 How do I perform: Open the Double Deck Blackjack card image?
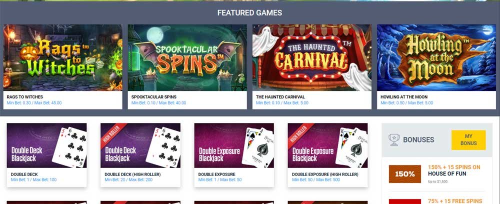tap(46, 145)
